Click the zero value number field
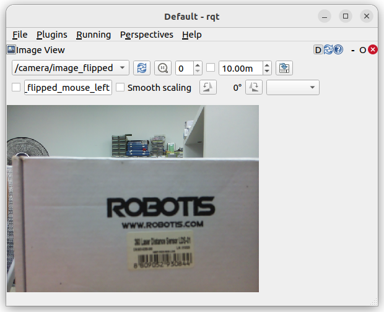The width and height of the screenshot is (384, 312). pos(185,68)
